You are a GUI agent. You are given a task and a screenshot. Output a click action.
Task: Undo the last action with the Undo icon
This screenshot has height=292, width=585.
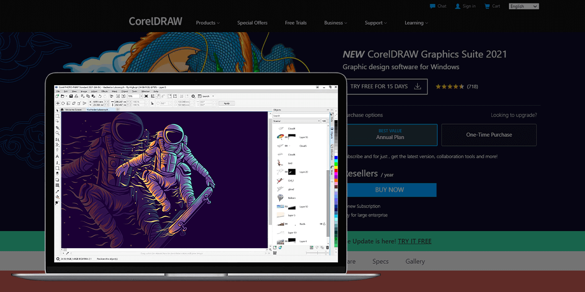tap(99, 96)
